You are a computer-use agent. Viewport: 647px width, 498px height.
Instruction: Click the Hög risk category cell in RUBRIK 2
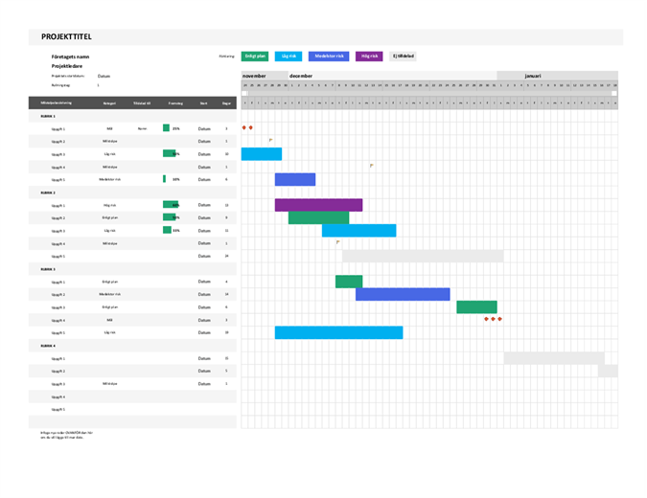click(x=110, y=205)
